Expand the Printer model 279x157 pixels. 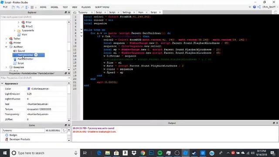[6, 43]
